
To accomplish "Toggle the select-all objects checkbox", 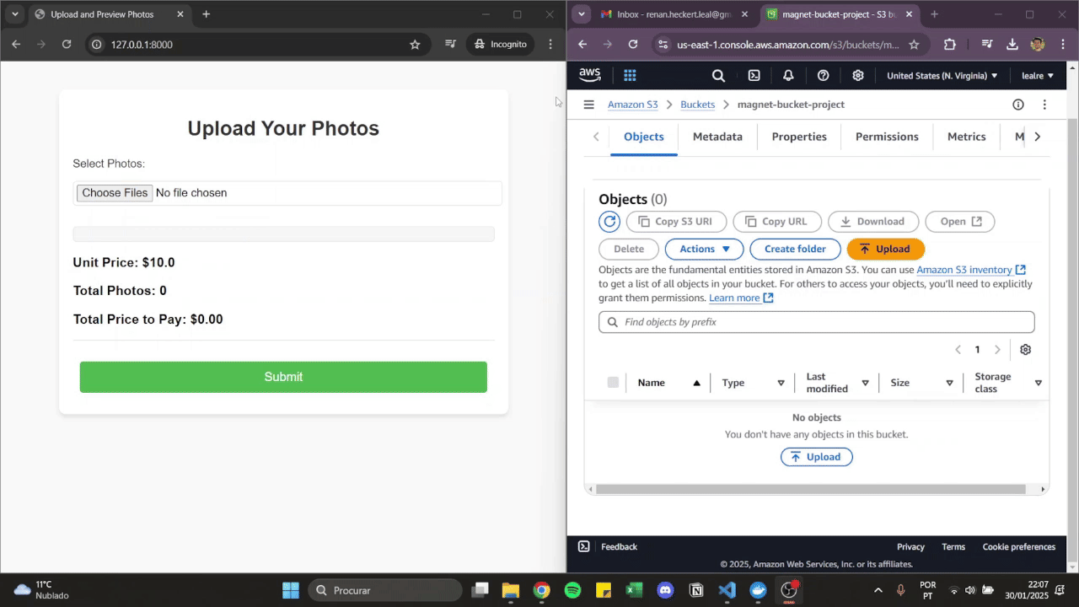I will [613, 383].
